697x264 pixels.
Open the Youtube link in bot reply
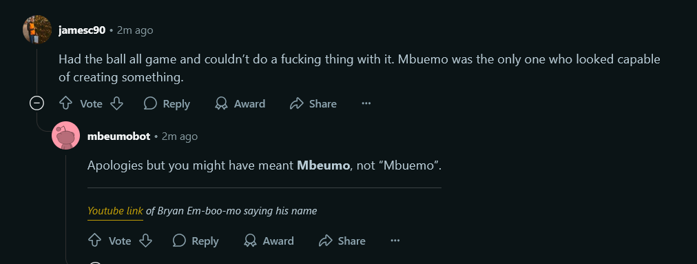115,210
